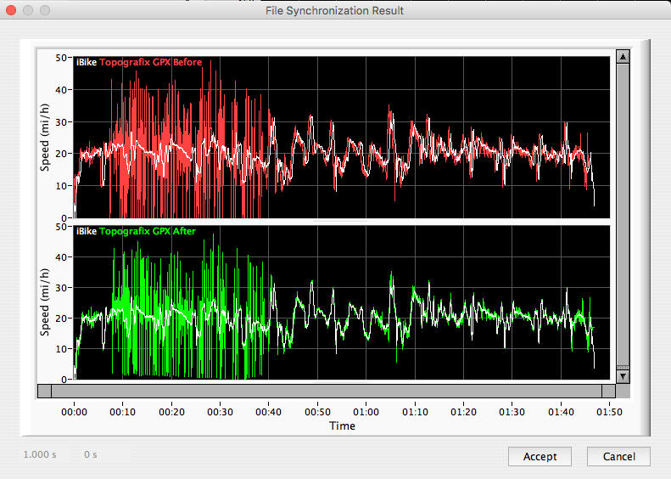Select the 1.000 s value field
The width and height of the screenshot is (671, 479).
(40, 454)
